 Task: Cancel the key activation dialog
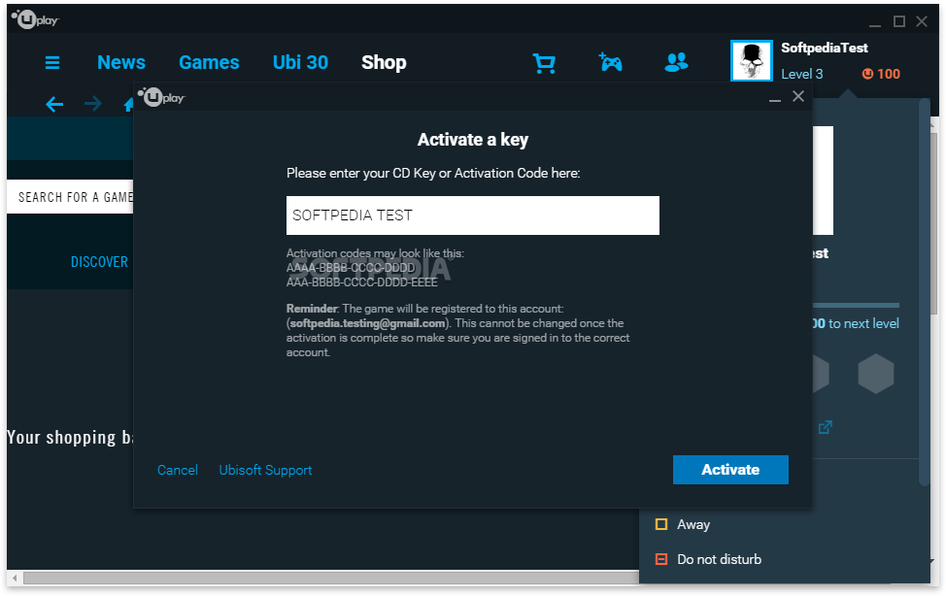tap(178, 470)
